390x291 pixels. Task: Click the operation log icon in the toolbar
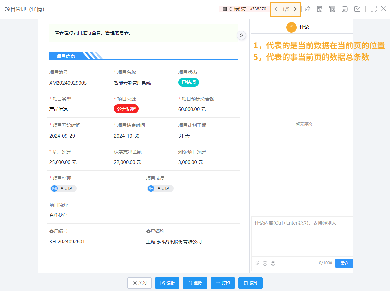tap(332, 9)
